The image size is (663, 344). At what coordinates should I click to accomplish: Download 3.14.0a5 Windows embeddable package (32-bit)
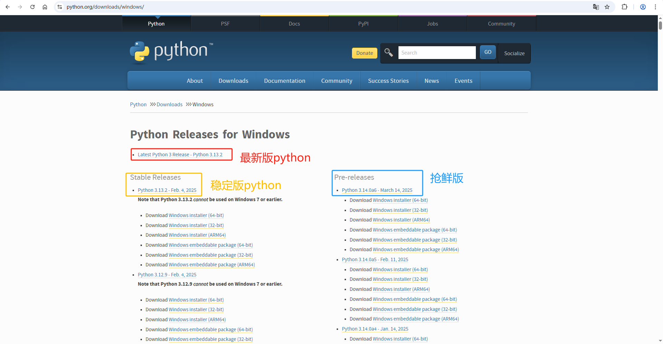pyautogui.click(x=415, y=309)
